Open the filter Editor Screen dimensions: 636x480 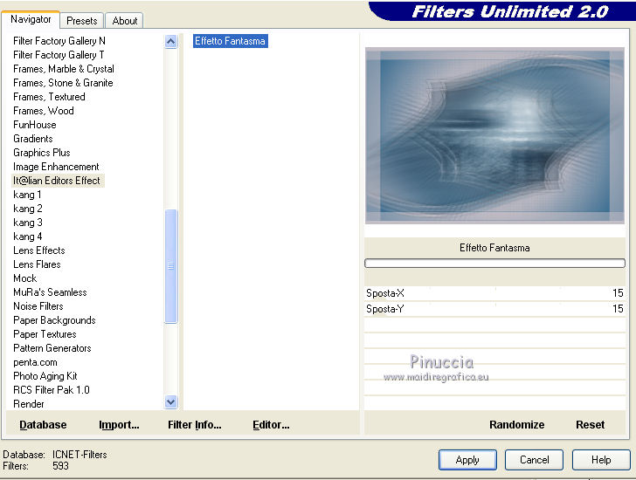tap(271, 424)
